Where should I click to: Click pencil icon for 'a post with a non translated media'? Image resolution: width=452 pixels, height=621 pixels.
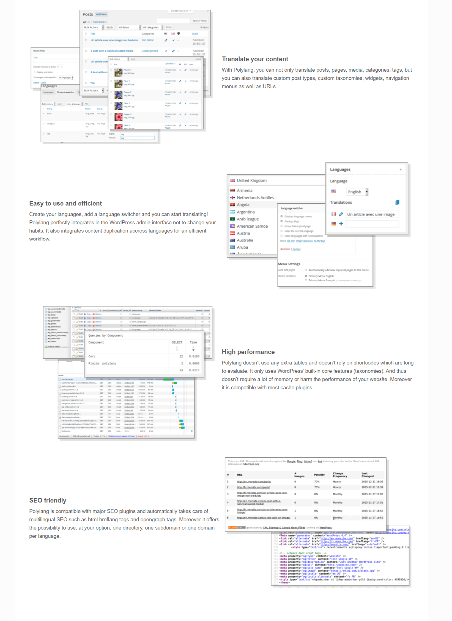(173, 51)
